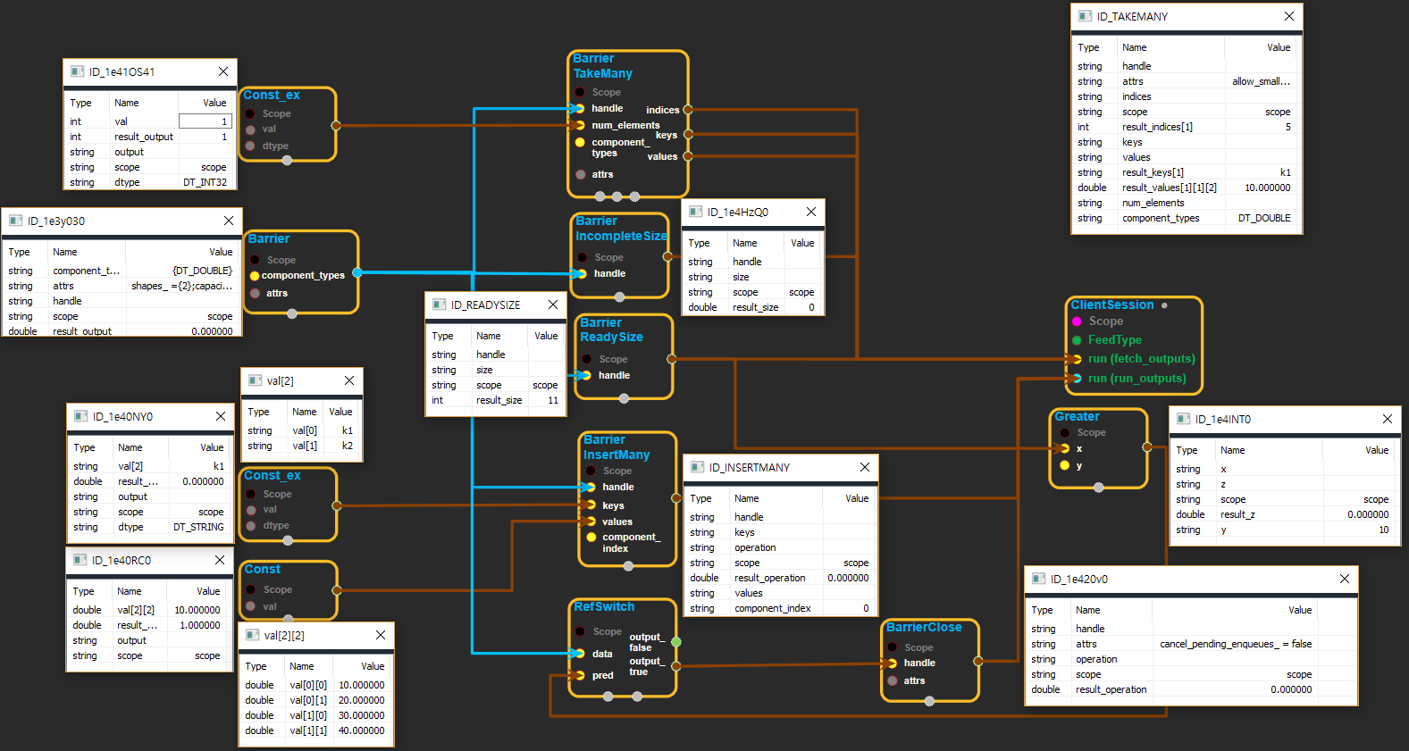This screenshot has height=751, width=1409.
Task: Click magenta Scope port on ClientSession node
Action: tap(1077, 321)
